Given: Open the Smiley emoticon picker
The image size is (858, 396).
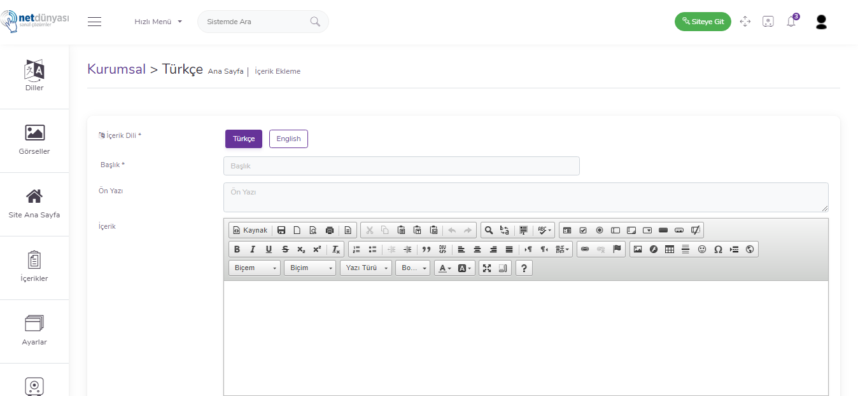Looking at the screenshot, I should [702, 249].
